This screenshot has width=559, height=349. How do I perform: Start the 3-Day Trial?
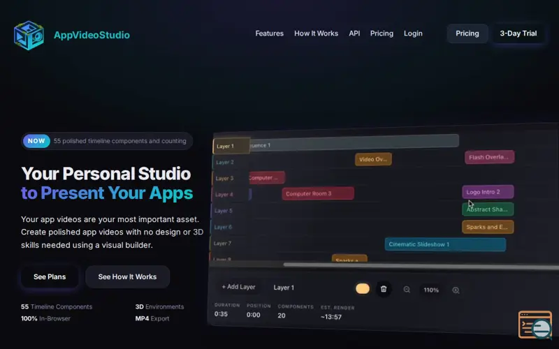(518, 34)
